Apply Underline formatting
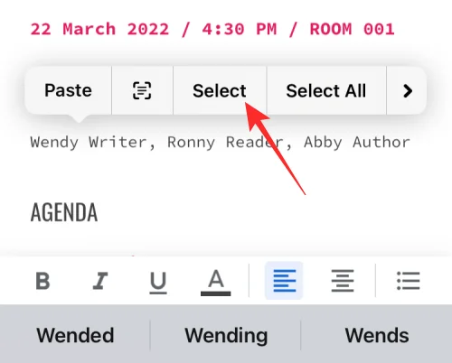The width and height of the screenshot is (452, 363). [158, 283]
